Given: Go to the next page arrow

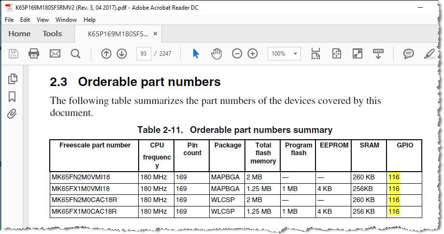Looking at the screenshot, I should point(122,54).
